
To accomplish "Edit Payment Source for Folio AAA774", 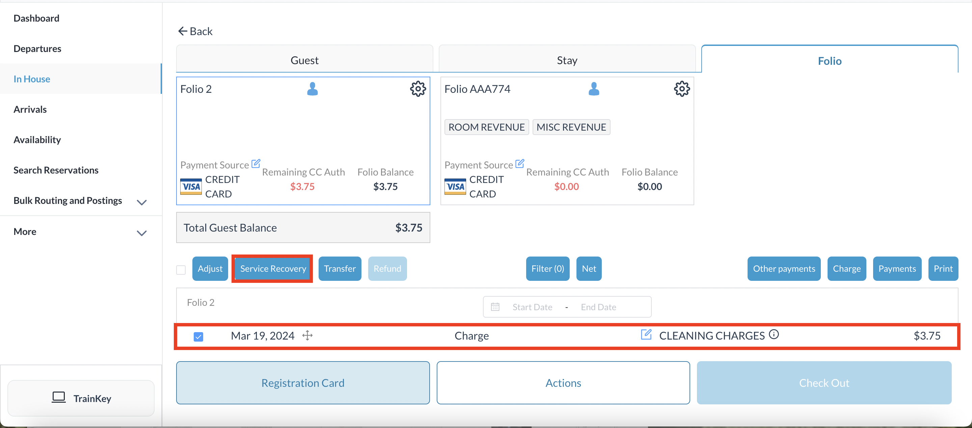I will click(520, 163).
